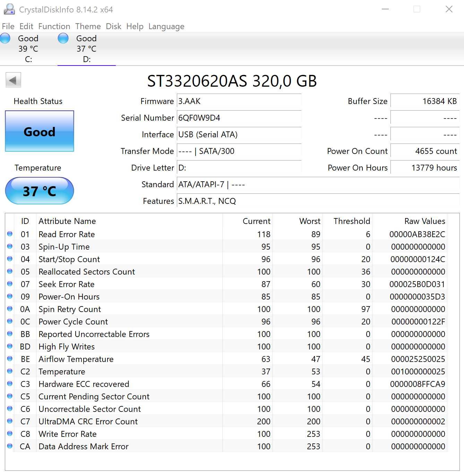Click status dot on Spin Retry Count row
This screenshot has height=476, width=464.
[x=10, y=309]
